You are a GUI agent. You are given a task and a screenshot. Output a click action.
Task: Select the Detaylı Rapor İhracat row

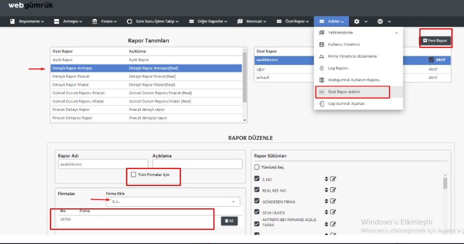[146, 76]
